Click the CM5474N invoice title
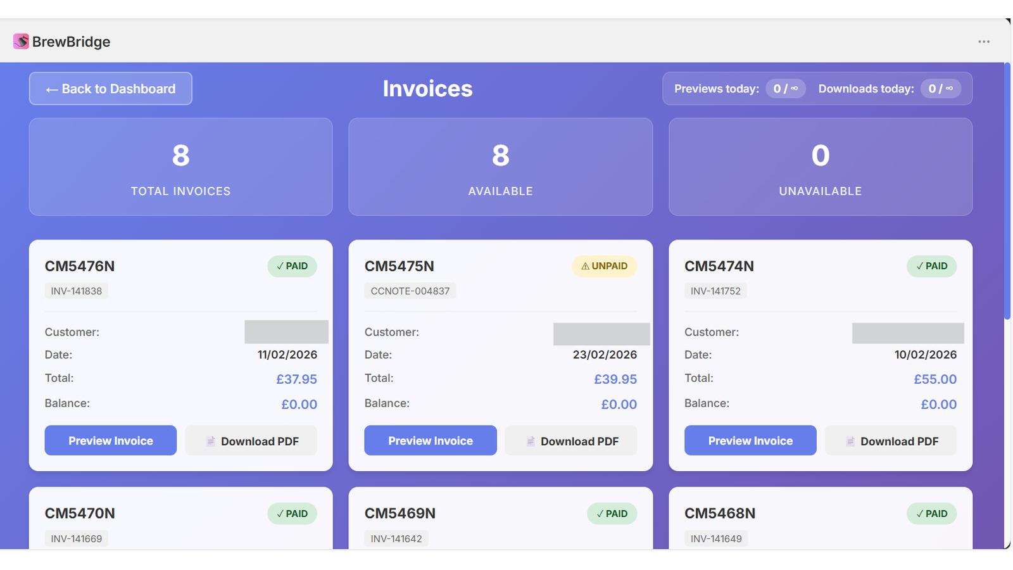Viewport: 1013px width, 570px height. pos(719,266)
